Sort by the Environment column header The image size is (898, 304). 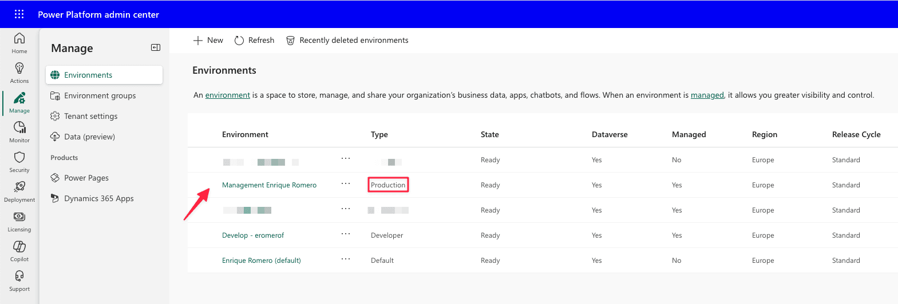pyautogui.click(x=245, y=134)
